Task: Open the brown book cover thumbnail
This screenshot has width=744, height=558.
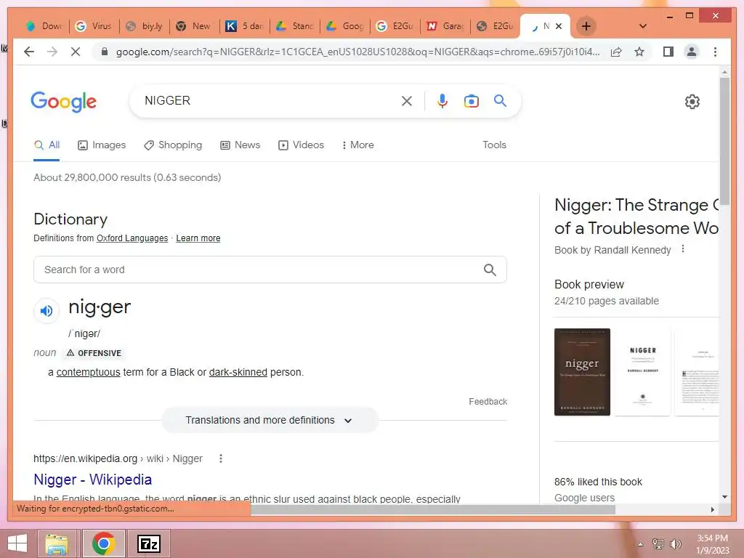Action: pos(582,372)
